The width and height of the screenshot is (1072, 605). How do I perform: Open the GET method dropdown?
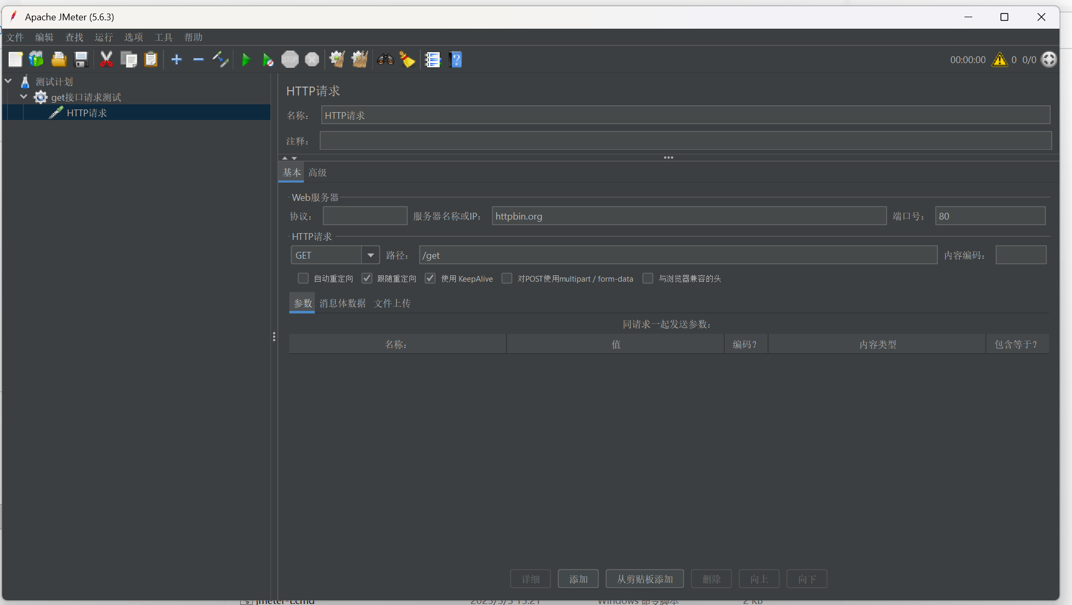[370, 256]
